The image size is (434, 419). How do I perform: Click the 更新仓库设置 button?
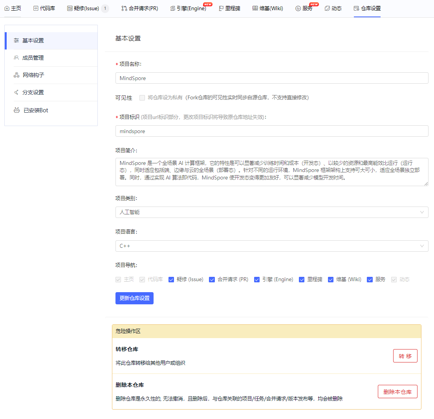click(x=134, y=298)
